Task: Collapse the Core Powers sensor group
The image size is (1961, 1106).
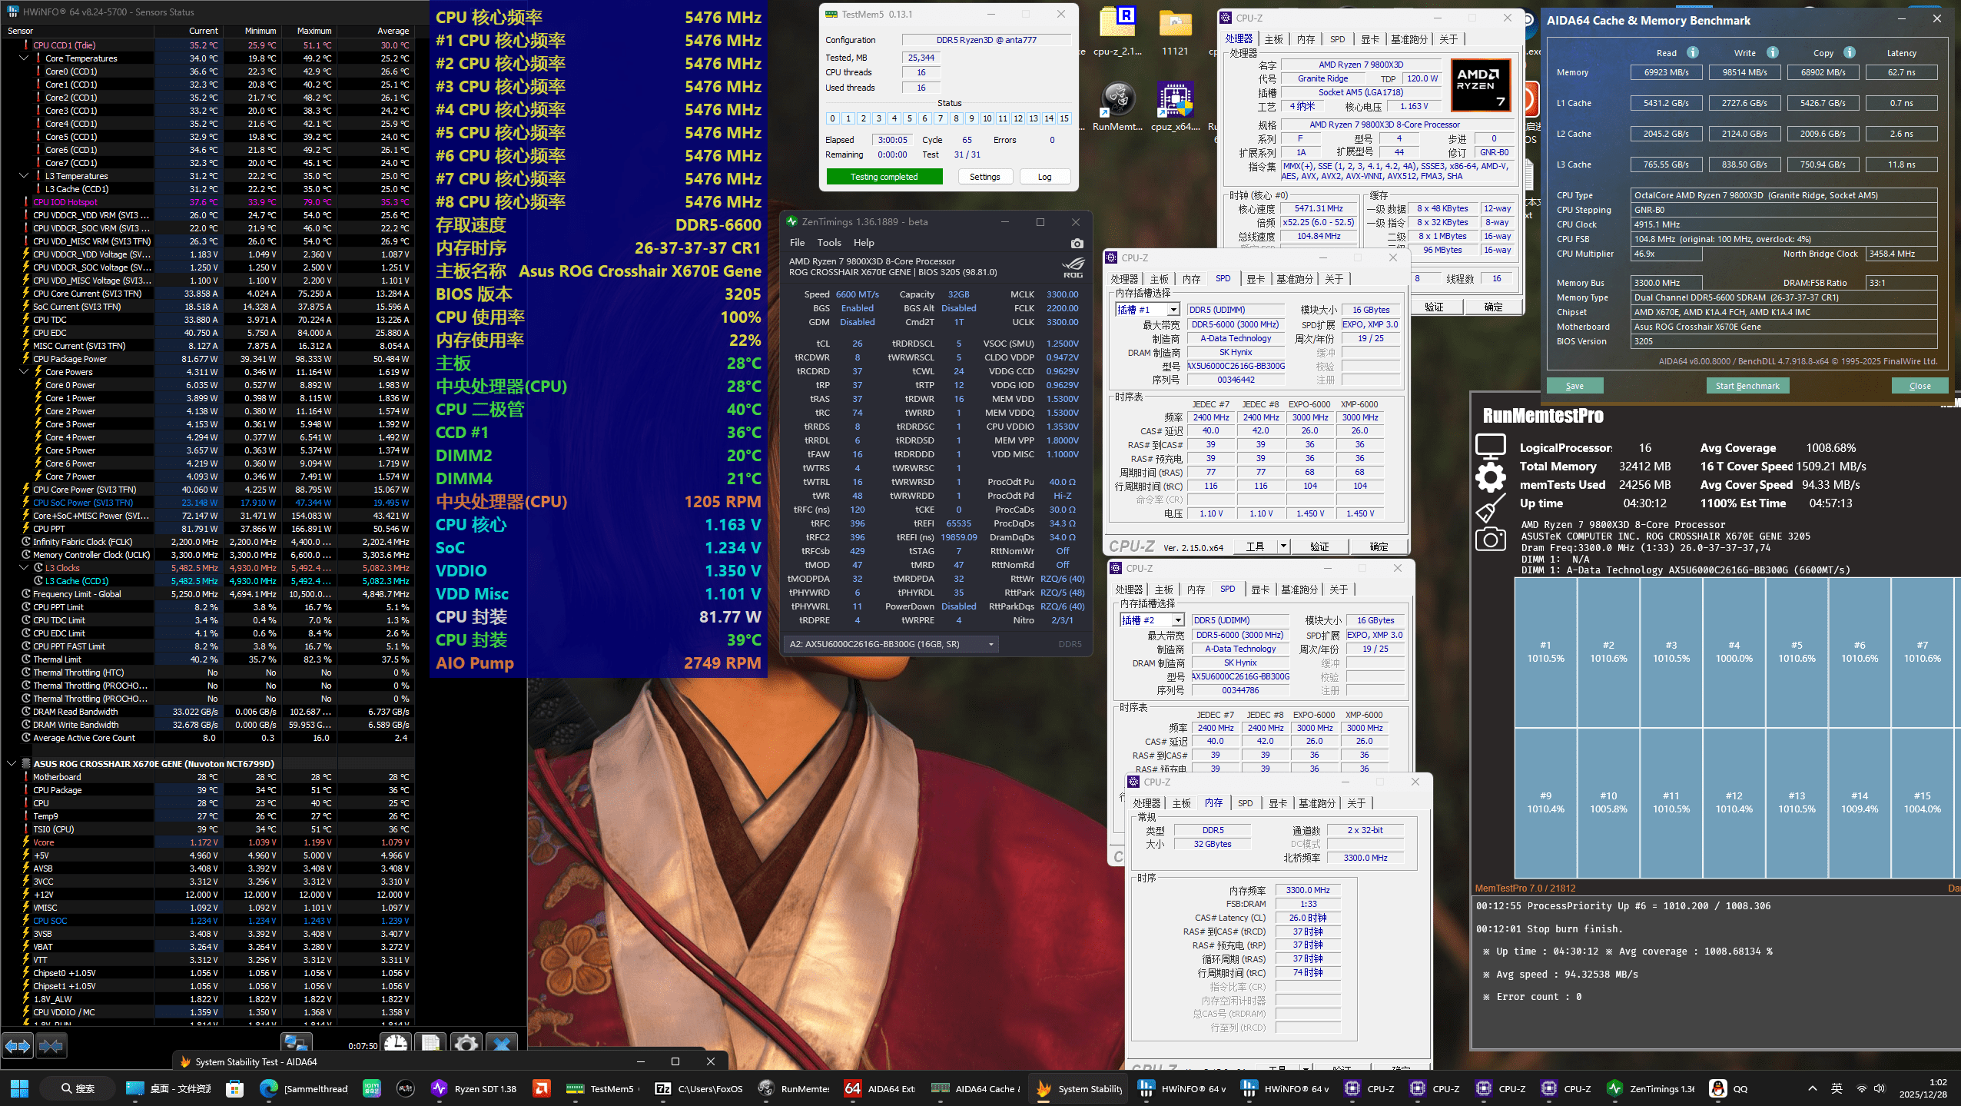Action: point(24,372)
